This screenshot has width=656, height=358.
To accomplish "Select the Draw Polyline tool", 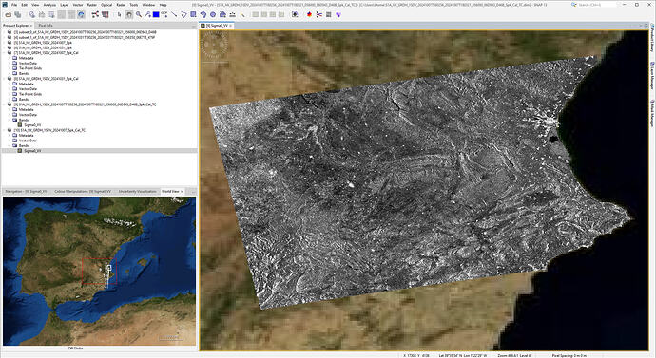I will click(x=183, y=14).
